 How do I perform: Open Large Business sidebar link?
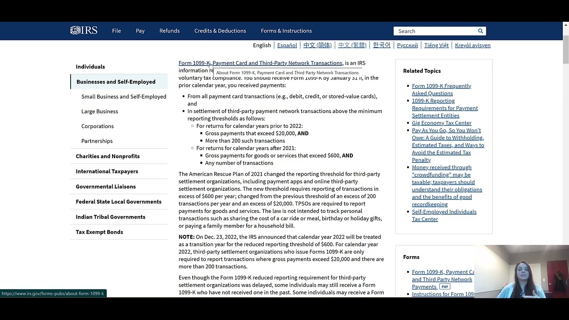[100, 111]
